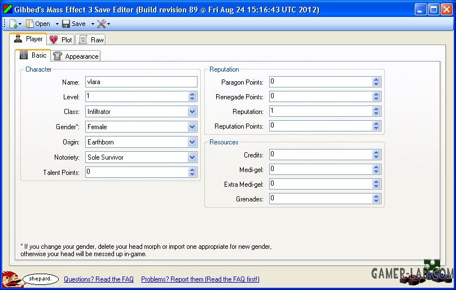Click into the Credits field
The width and height of the screenshot is (456, 290).
click(x=321, y=155)
